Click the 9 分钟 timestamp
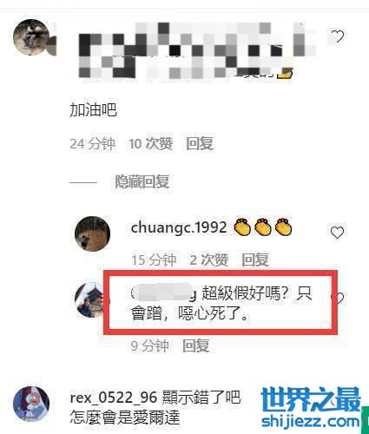This screenshot has width=369, height=434. pyautogui.click(x=150, y=345)
